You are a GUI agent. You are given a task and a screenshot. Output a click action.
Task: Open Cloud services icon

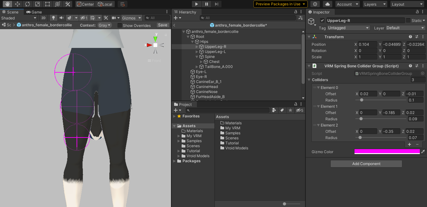(327, 4)
